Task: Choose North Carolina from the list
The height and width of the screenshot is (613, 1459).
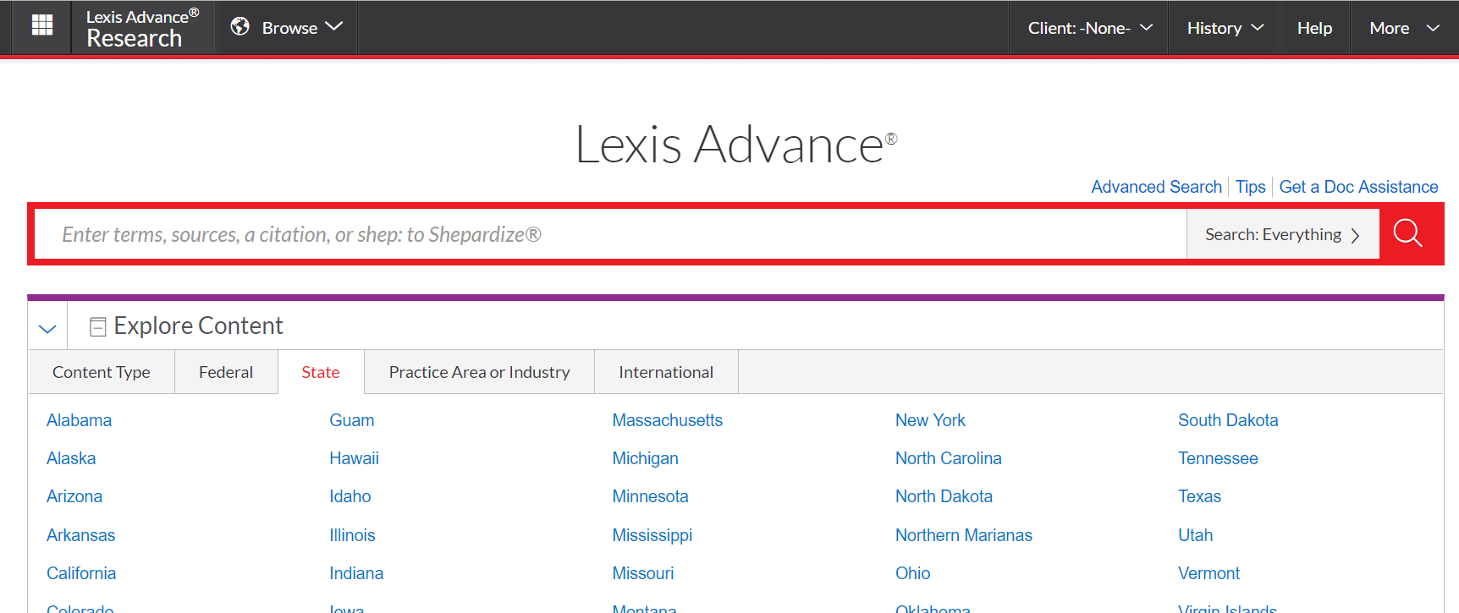Action: [x=948, y=458]
